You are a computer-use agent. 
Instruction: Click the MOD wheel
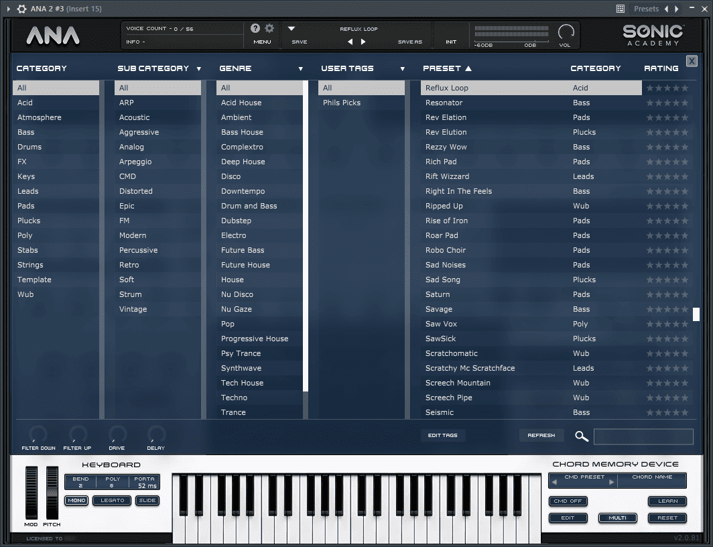(31, 493)
